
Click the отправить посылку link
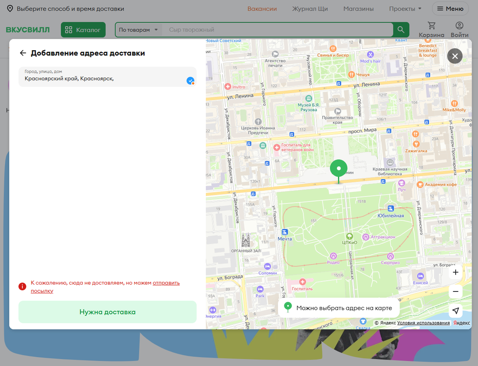pos(166,283)
